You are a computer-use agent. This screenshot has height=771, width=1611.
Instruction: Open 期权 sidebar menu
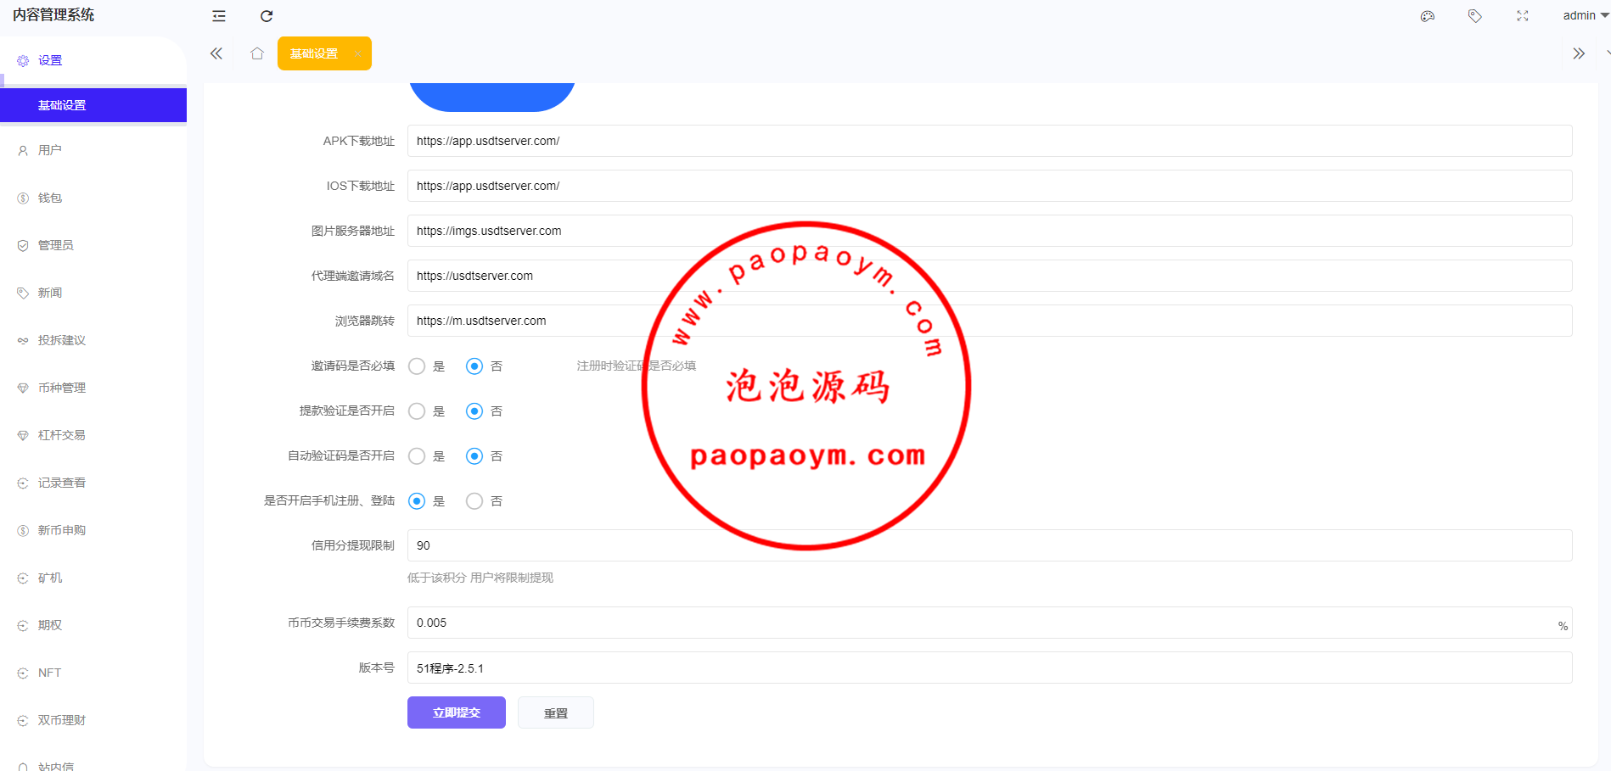93,625
